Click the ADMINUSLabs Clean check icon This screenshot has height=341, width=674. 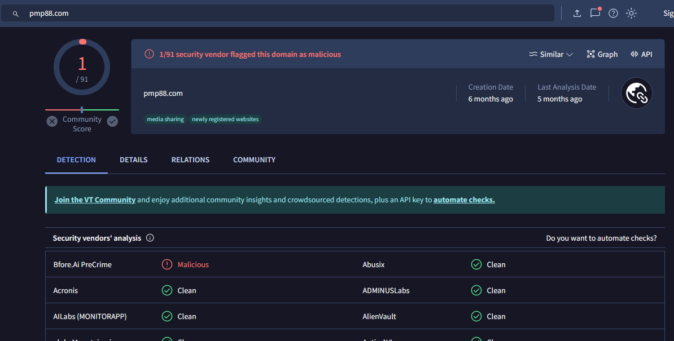click(x=476, y=290)
